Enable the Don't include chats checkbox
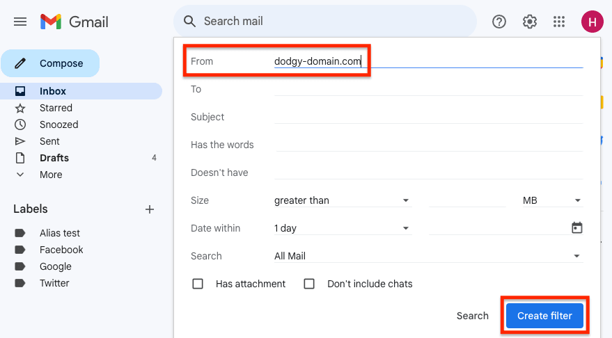612x338 pixels. coord(309,284)
